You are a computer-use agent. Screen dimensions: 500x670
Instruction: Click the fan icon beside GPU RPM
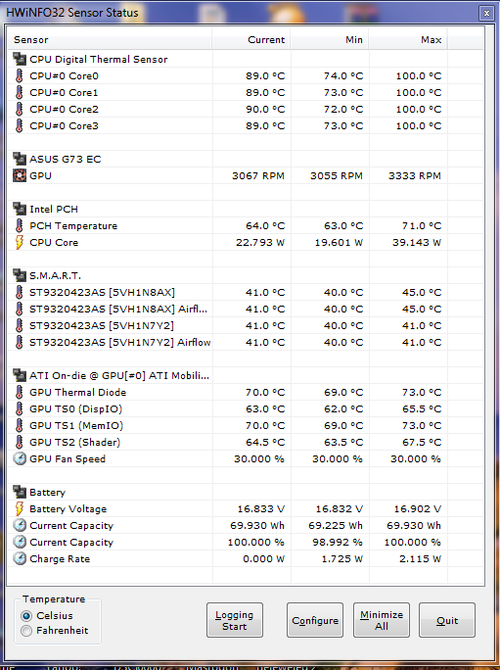(20, 175)
